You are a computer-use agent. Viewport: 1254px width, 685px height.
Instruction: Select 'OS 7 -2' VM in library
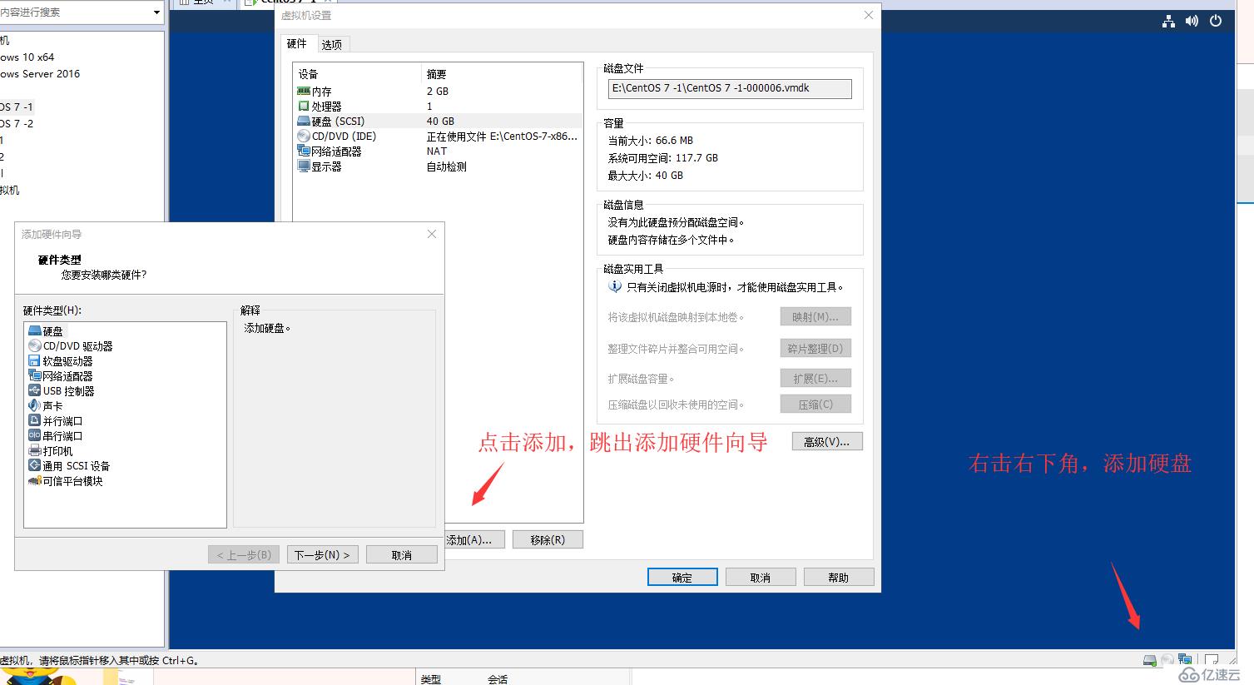point(17,124)
